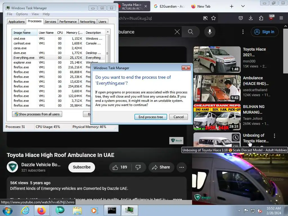The width and height of the screenshot is (288, 216).
Task: Open YouTube settings three-dot menu
Action: (243, 32)
